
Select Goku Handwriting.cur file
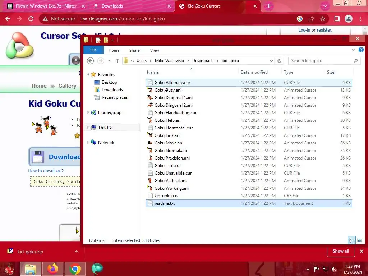(249, 112)
